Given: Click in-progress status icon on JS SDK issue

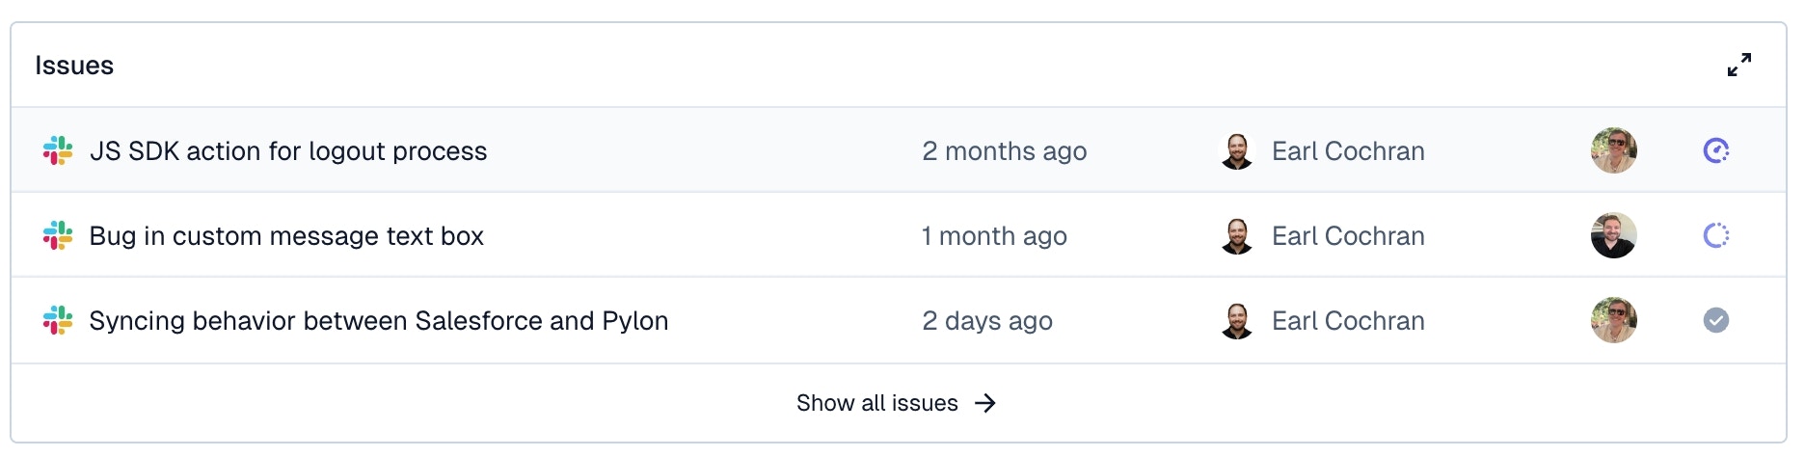Looking at the screenshot, I should [1716, 150].
